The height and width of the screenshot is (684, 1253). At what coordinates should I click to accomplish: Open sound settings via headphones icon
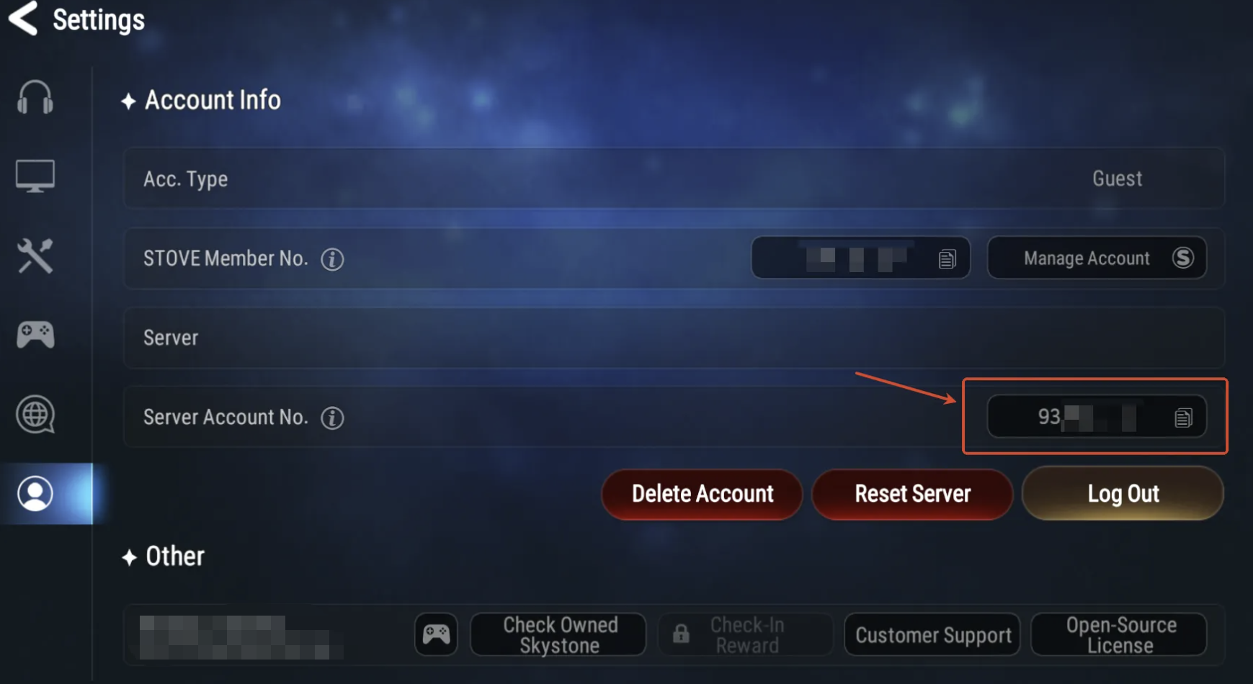click(35, 97)
